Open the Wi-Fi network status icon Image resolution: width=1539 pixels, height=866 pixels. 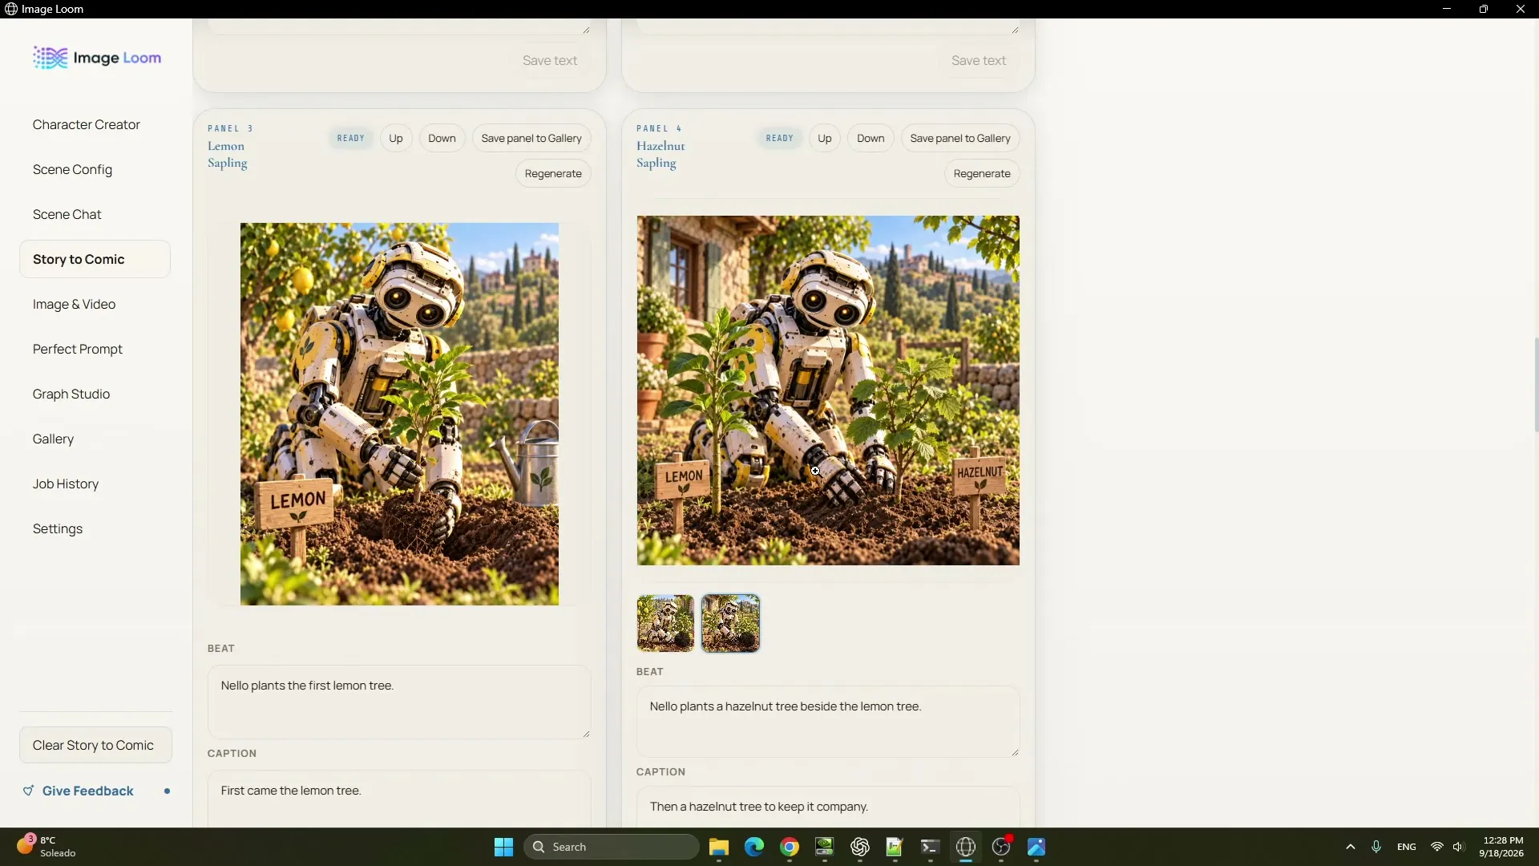(x=1437, y=847)
